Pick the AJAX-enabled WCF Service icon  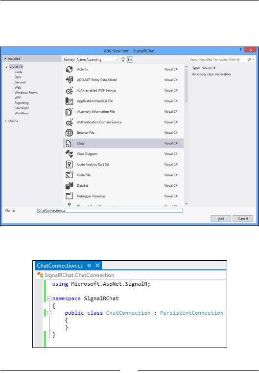(69, 90)
